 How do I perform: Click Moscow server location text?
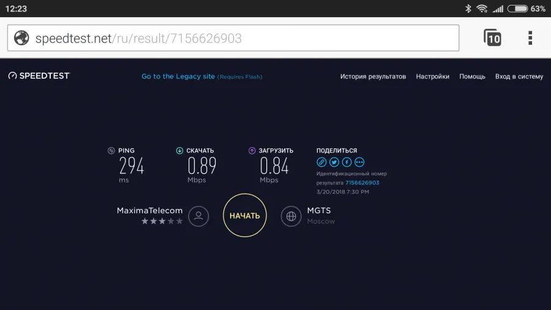(321, 221)
